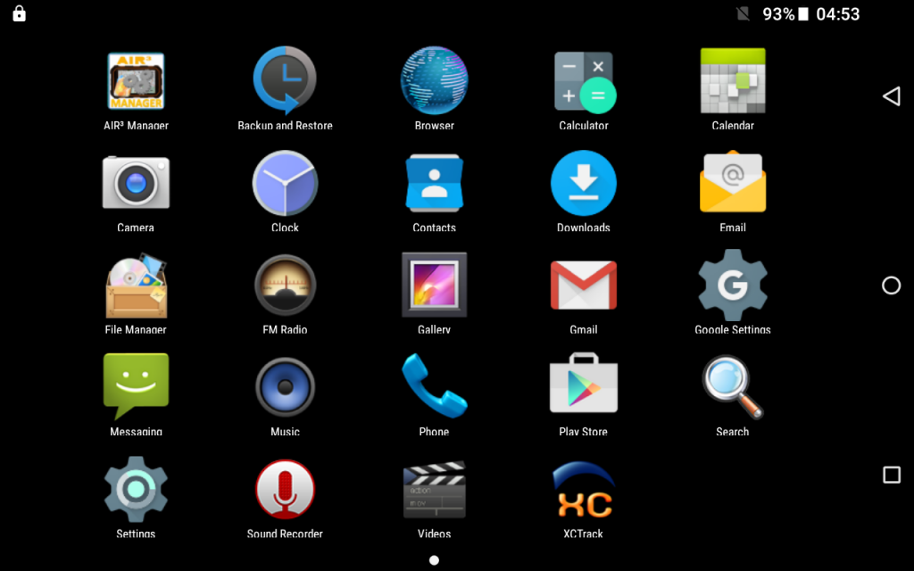The width and height of the screenshot is (914, 571).
Task: Launch the Messaging app
Action: click(136, 385)
